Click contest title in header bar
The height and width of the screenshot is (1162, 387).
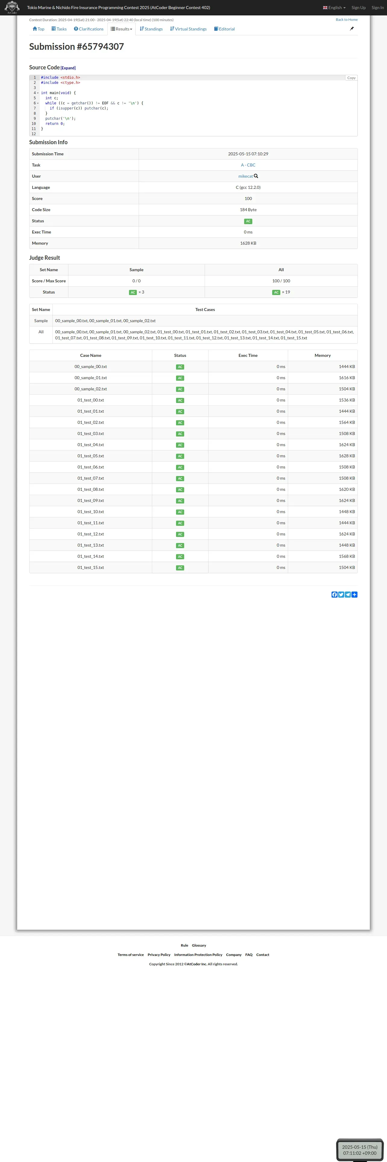pyautogui.click(x=118, y=7)
